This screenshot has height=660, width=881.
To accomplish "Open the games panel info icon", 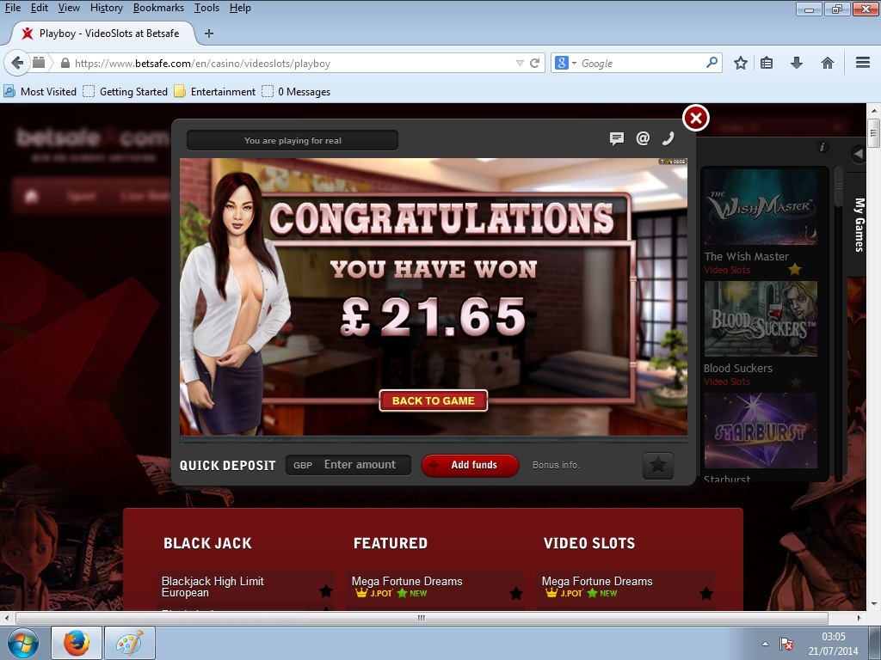I will pos(822,147).
